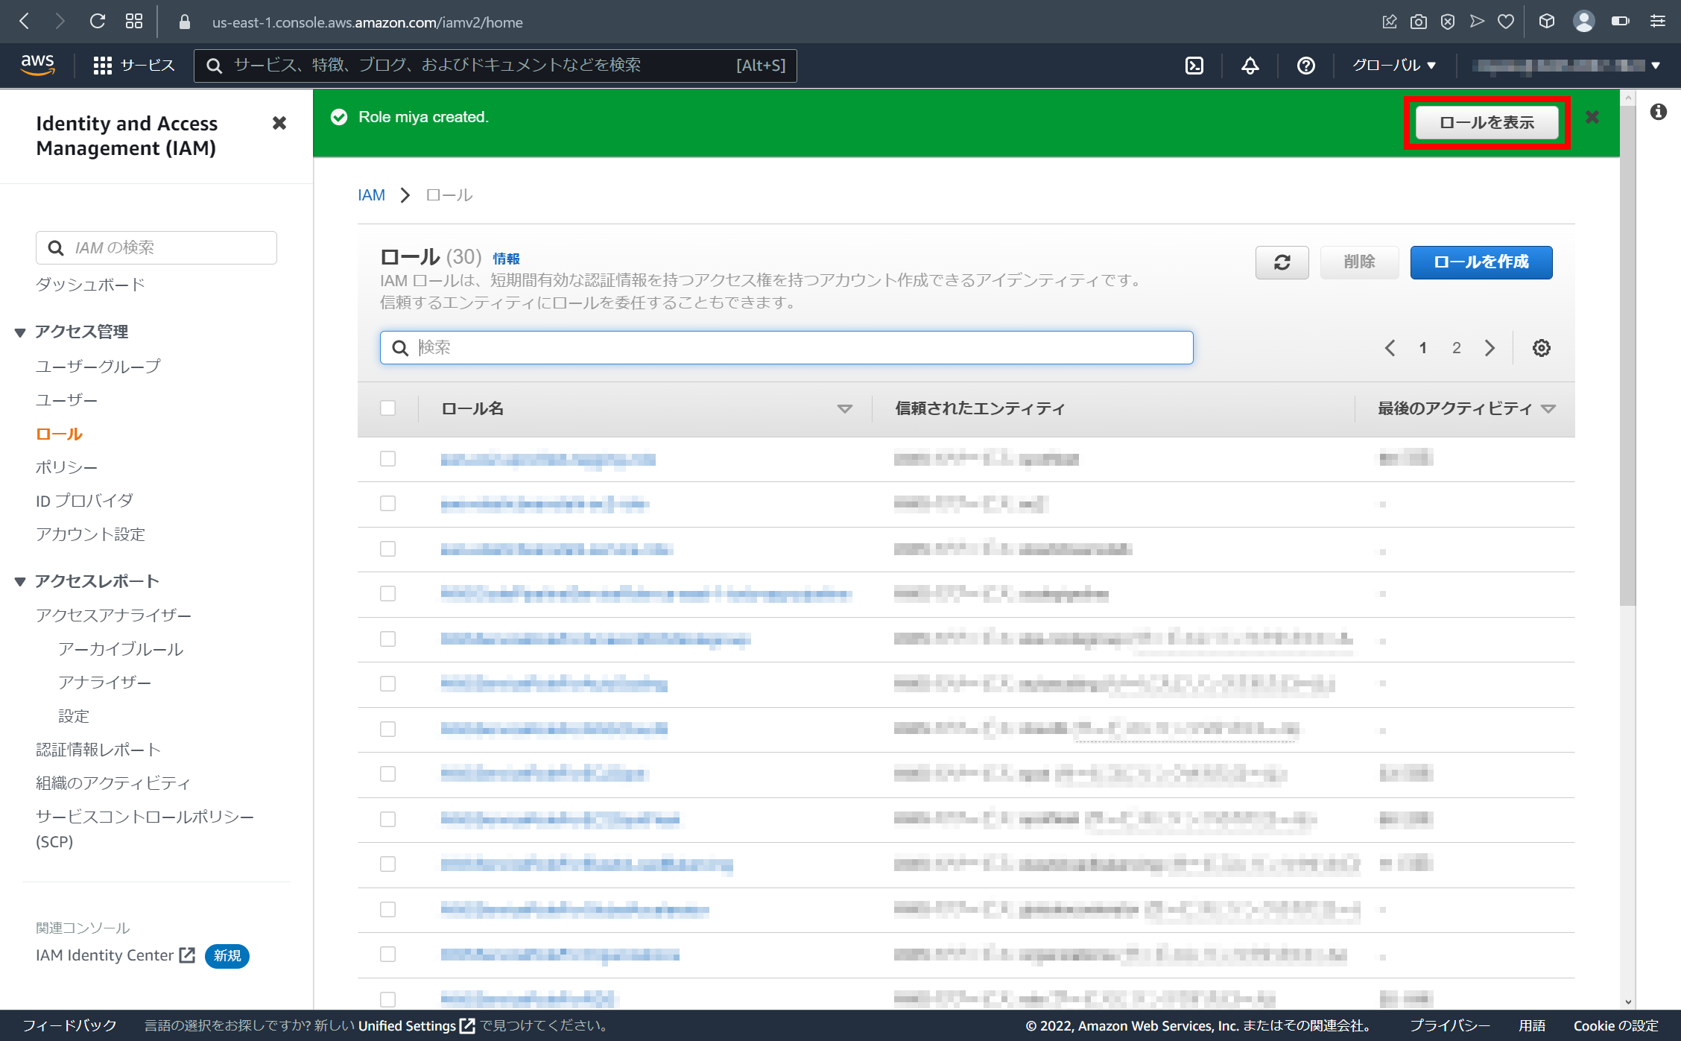Open browser tab grid icon
1681x1041 pixels.
(x=134, y=22)
